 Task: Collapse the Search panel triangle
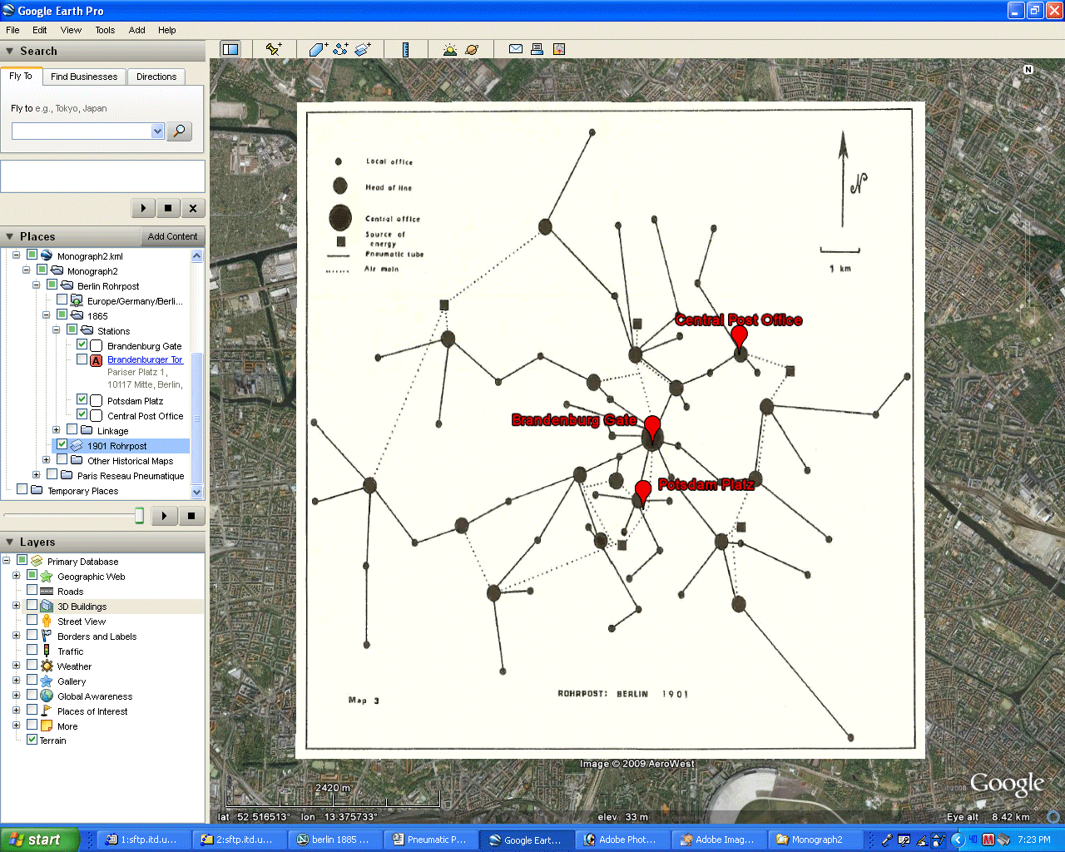(10, 51)
